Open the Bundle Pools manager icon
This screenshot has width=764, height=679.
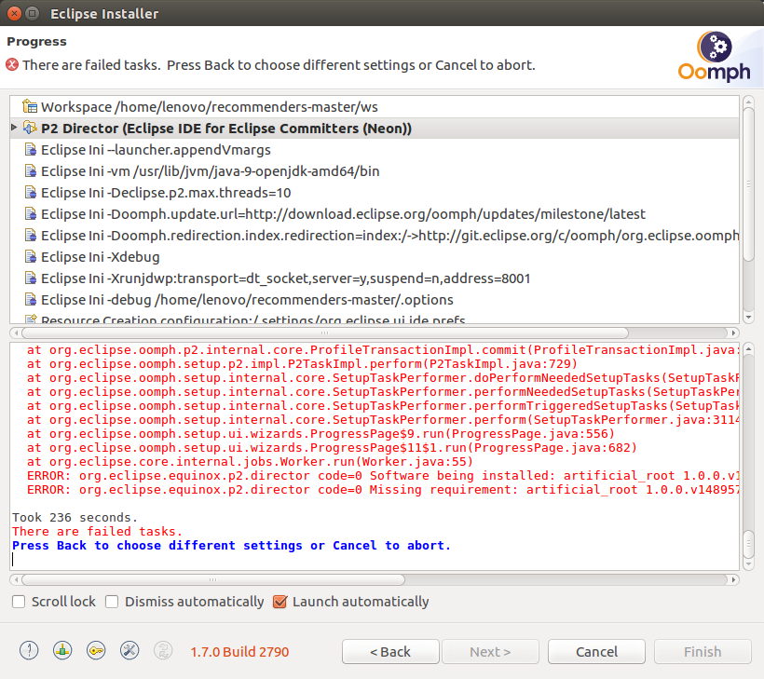(x=62, y=650)
